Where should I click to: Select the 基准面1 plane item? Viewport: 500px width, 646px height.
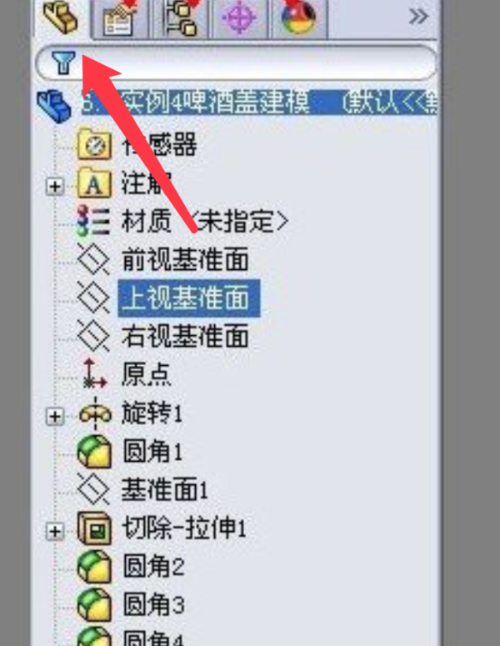pyautogui.click(x=164, y=489)
